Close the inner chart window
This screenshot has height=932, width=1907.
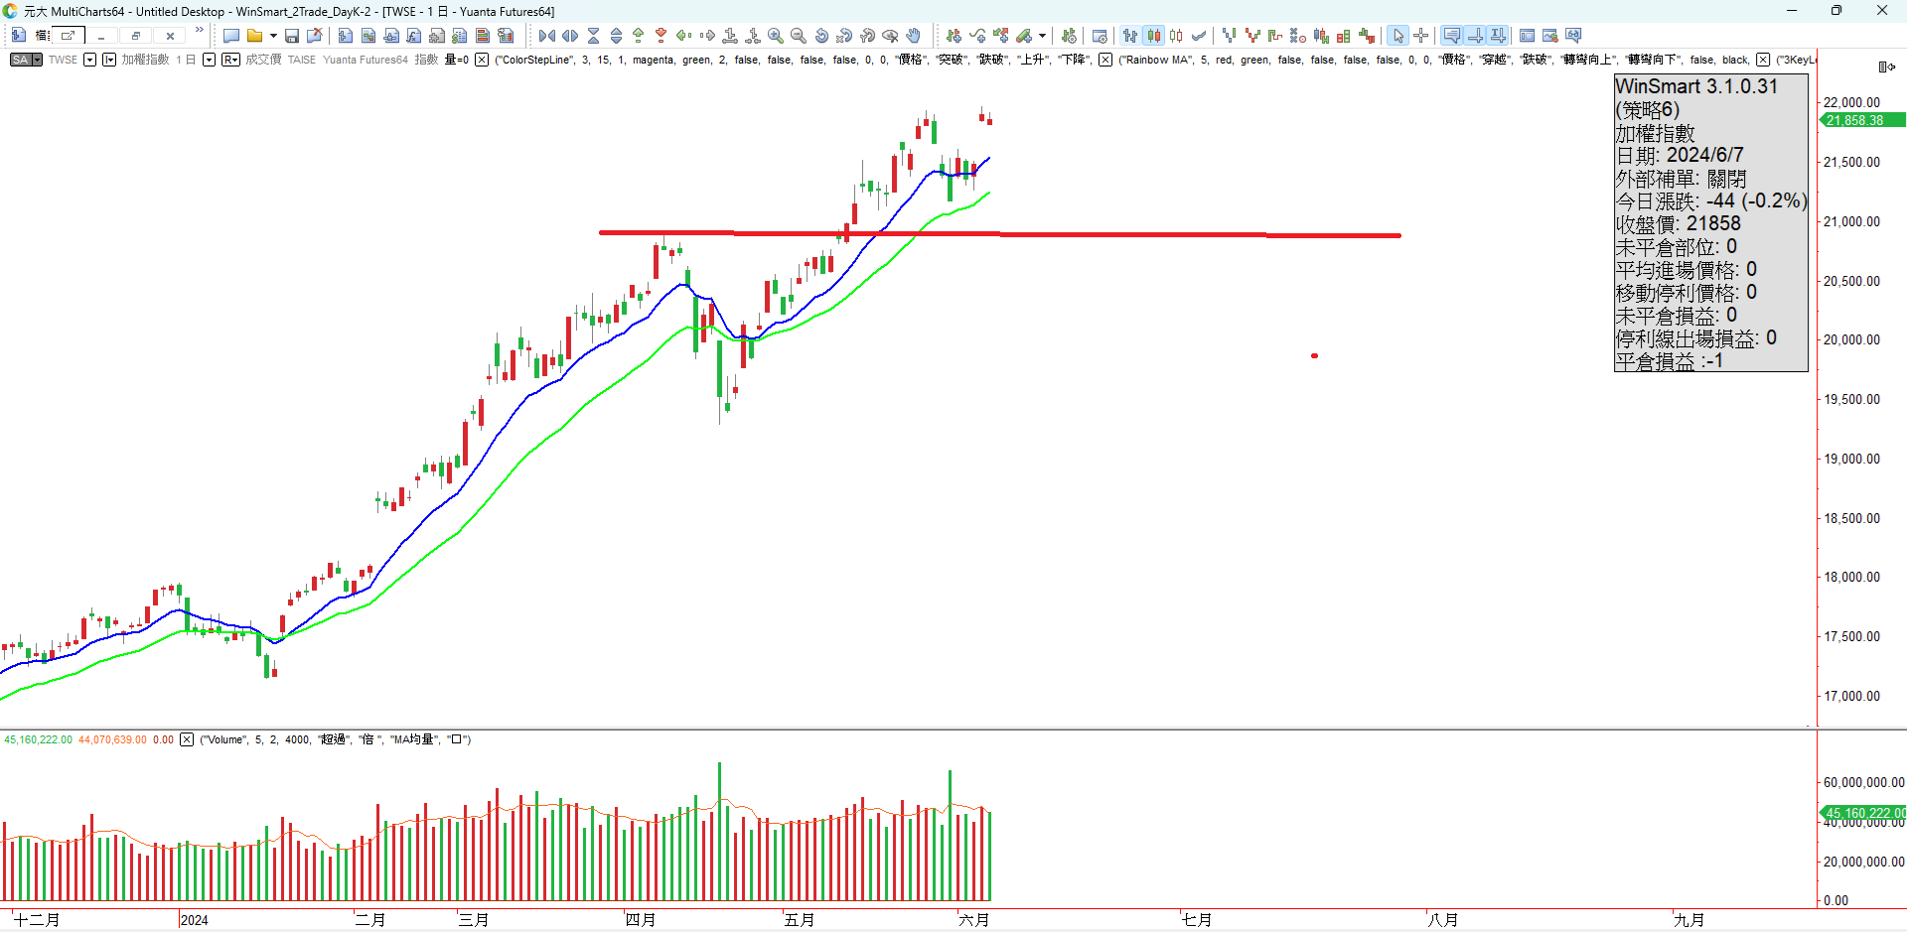click(x=170, y=36)
